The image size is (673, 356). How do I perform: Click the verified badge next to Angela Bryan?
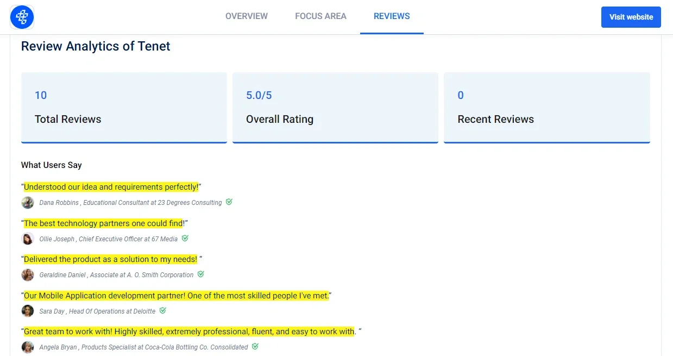pyautogui.click(x=255, y=346)
